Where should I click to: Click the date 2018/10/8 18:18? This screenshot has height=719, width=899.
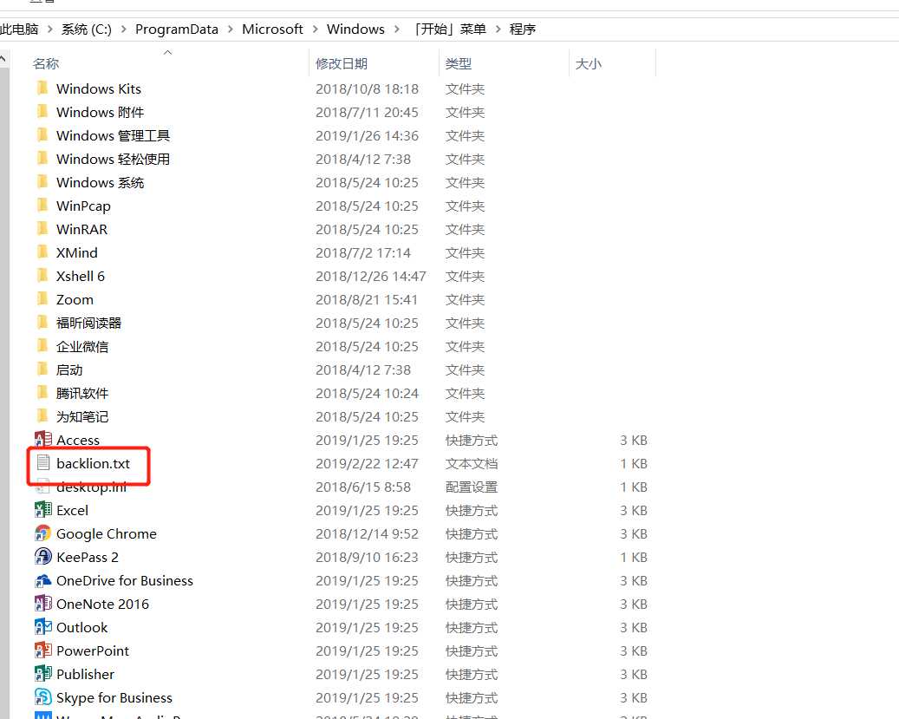(367, 88)
